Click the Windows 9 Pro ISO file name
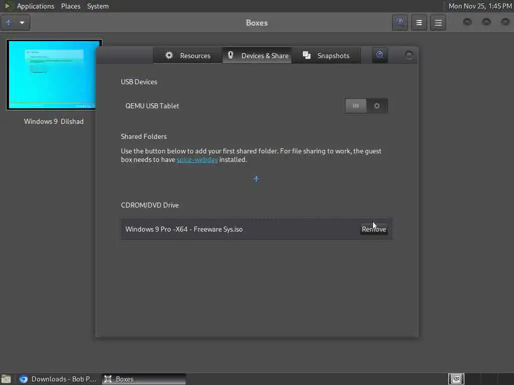 184,229
